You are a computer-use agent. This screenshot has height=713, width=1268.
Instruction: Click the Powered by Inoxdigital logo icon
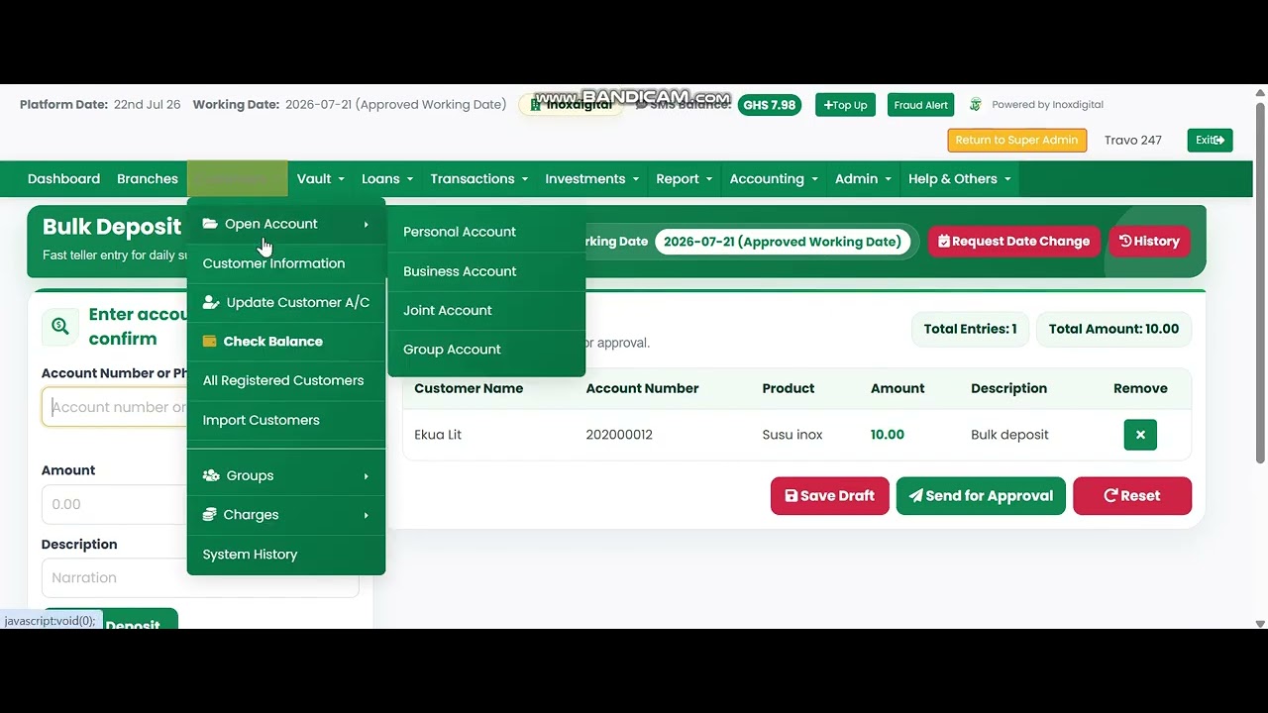(976, 105)
